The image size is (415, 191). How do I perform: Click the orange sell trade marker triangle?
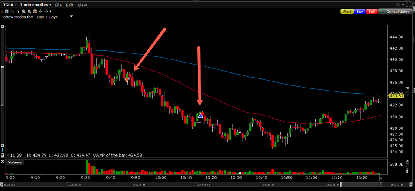click(x=127, y=80)
